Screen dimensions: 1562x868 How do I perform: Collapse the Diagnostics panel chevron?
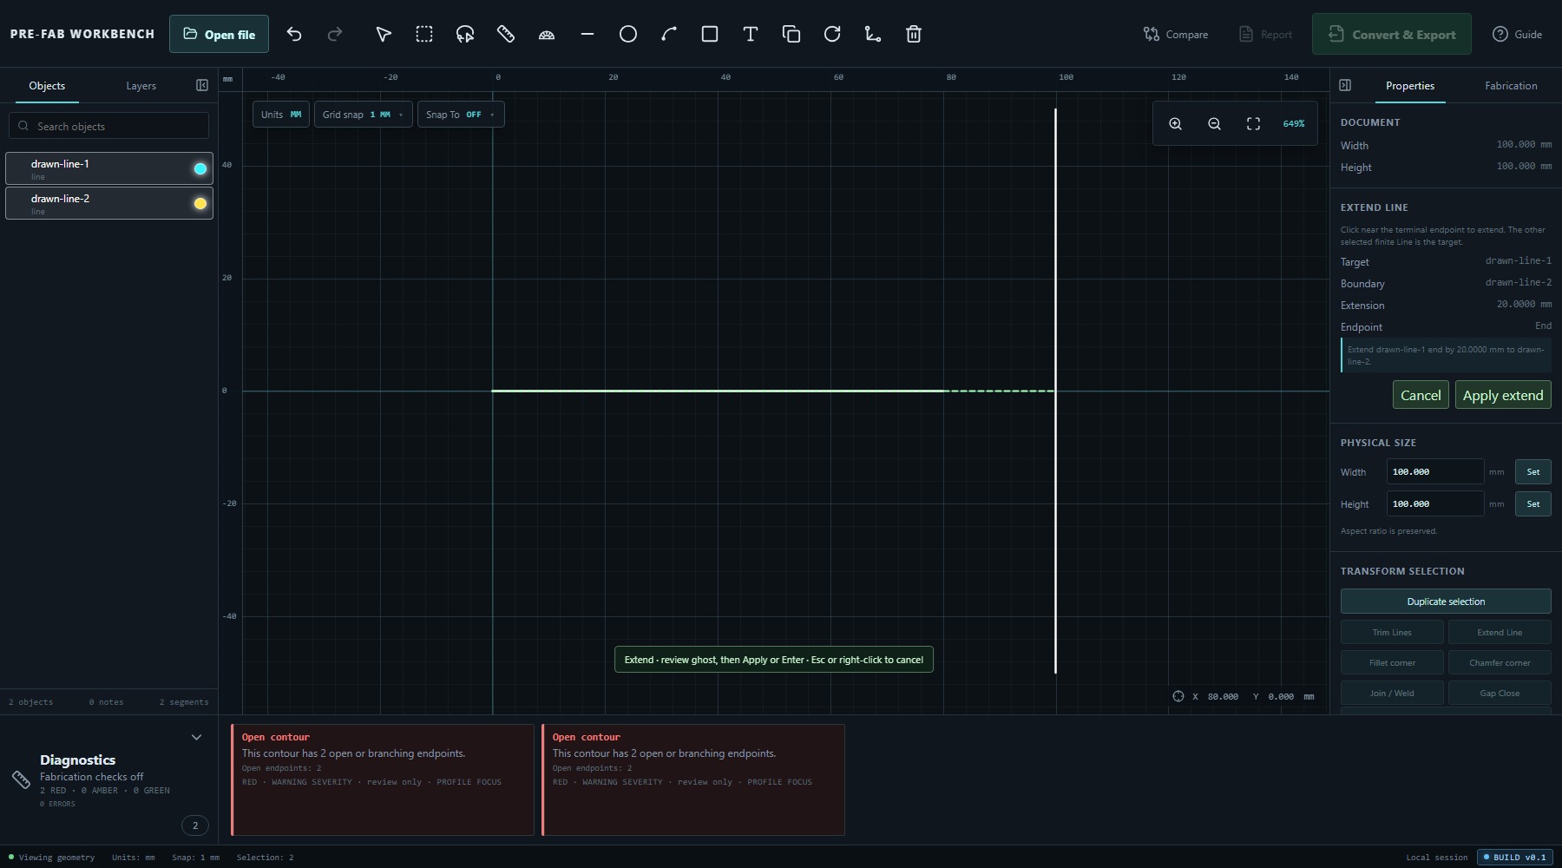(x=196, y=737)
